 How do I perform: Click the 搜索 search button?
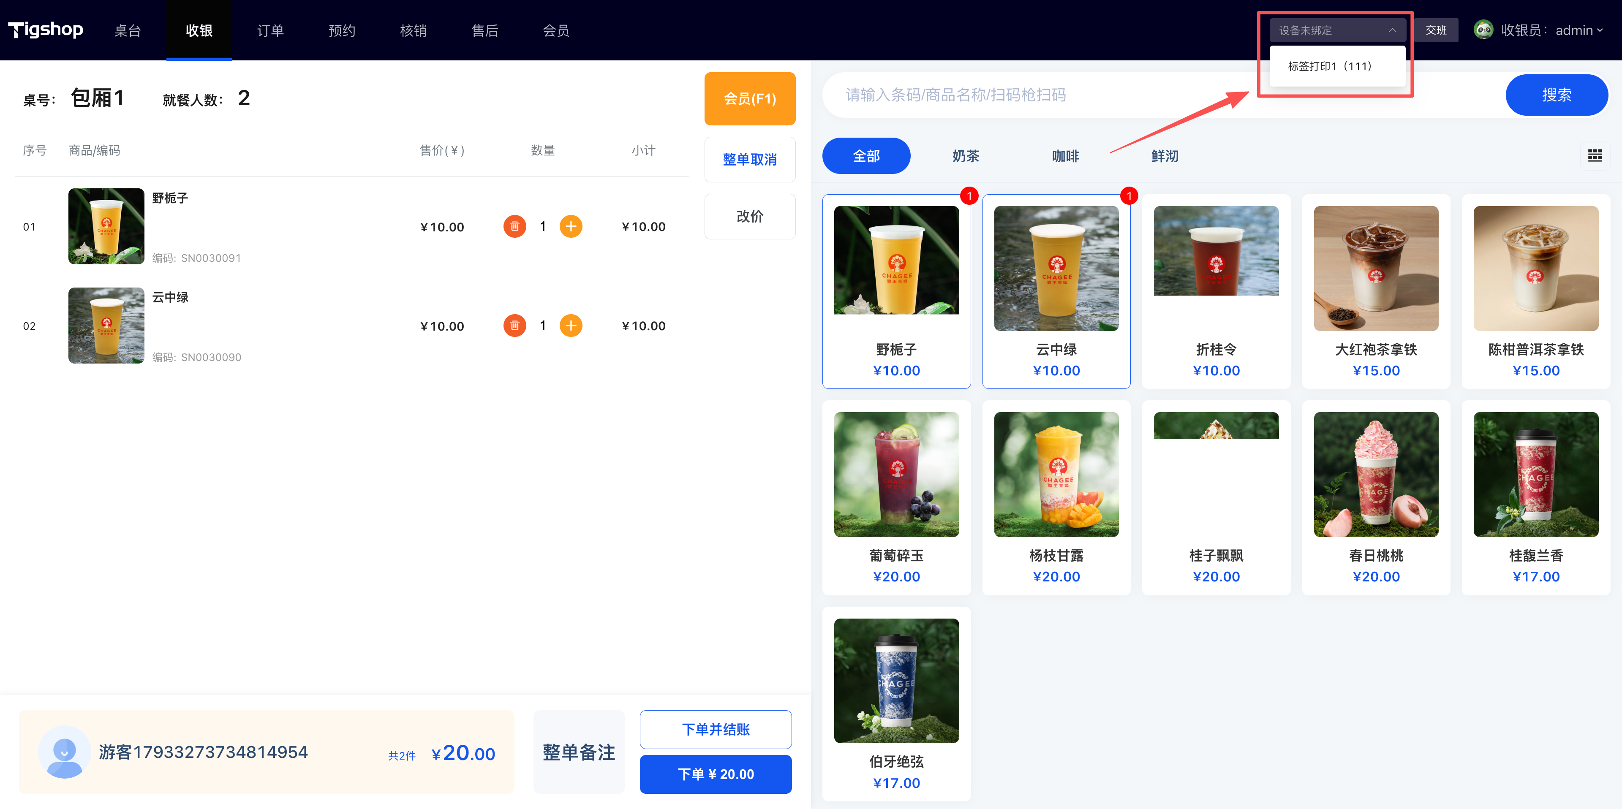(x=1557, y=95)
